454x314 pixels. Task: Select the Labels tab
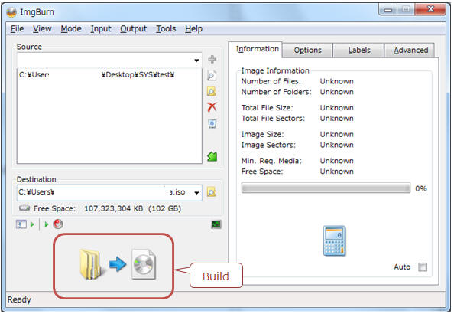click(x=359, y=51)
